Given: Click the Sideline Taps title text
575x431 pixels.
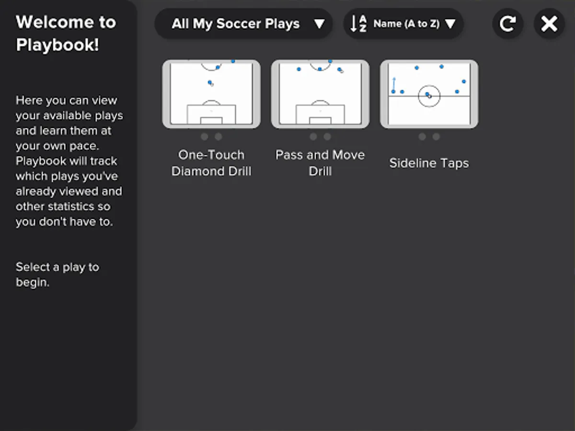Looking at the screenshot, I should click(x=429, y=163).
